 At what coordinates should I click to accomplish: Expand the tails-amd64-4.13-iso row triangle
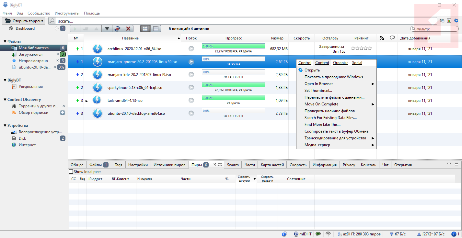87,101
